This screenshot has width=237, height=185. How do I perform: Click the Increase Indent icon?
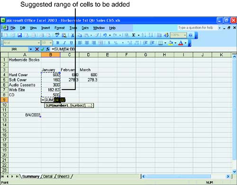[152, 43]
